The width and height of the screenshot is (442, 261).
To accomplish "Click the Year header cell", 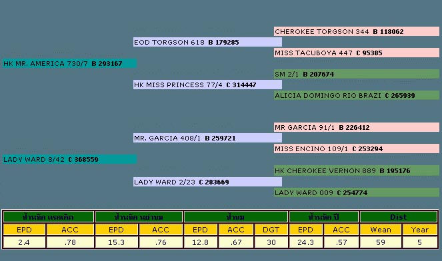I will (420, 230).
